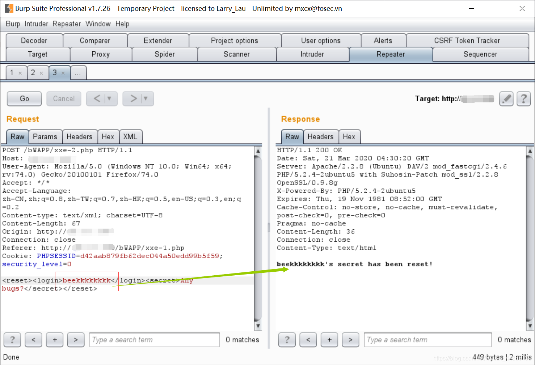Click the Burp Suite app logo icon
The height and width of the screenshot is (365, 535).
click(9, 8)
